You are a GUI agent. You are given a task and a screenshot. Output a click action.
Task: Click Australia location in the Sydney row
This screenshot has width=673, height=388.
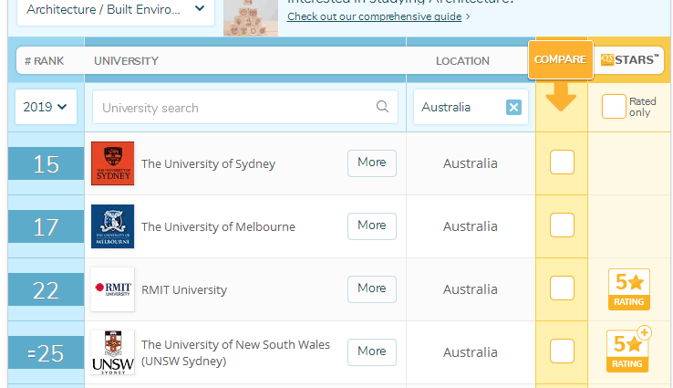coord(471,163)
